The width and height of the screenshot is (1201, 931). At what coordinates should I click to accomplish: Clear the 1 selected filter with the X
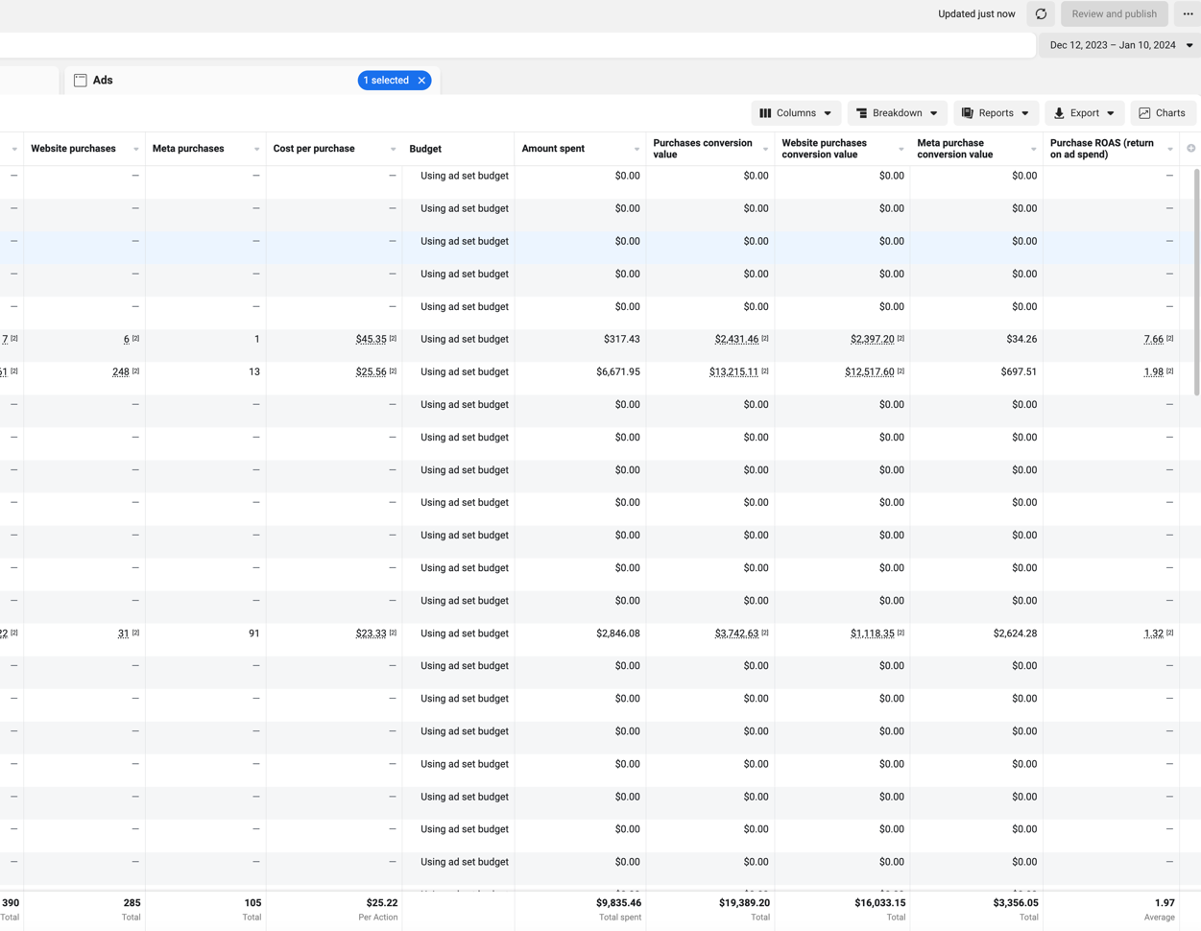coord(421,81)
